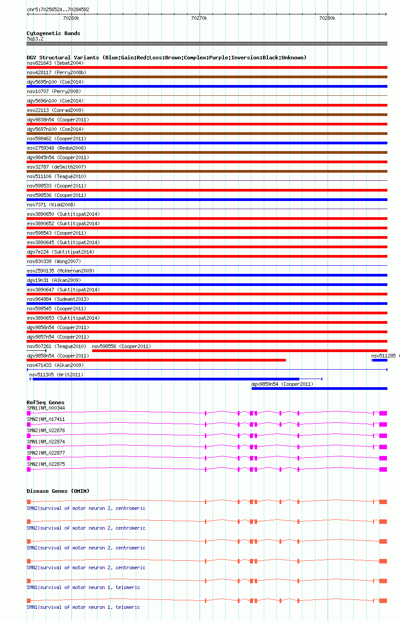Open variant dgv9858n54 (Cooper2011)

58,356
